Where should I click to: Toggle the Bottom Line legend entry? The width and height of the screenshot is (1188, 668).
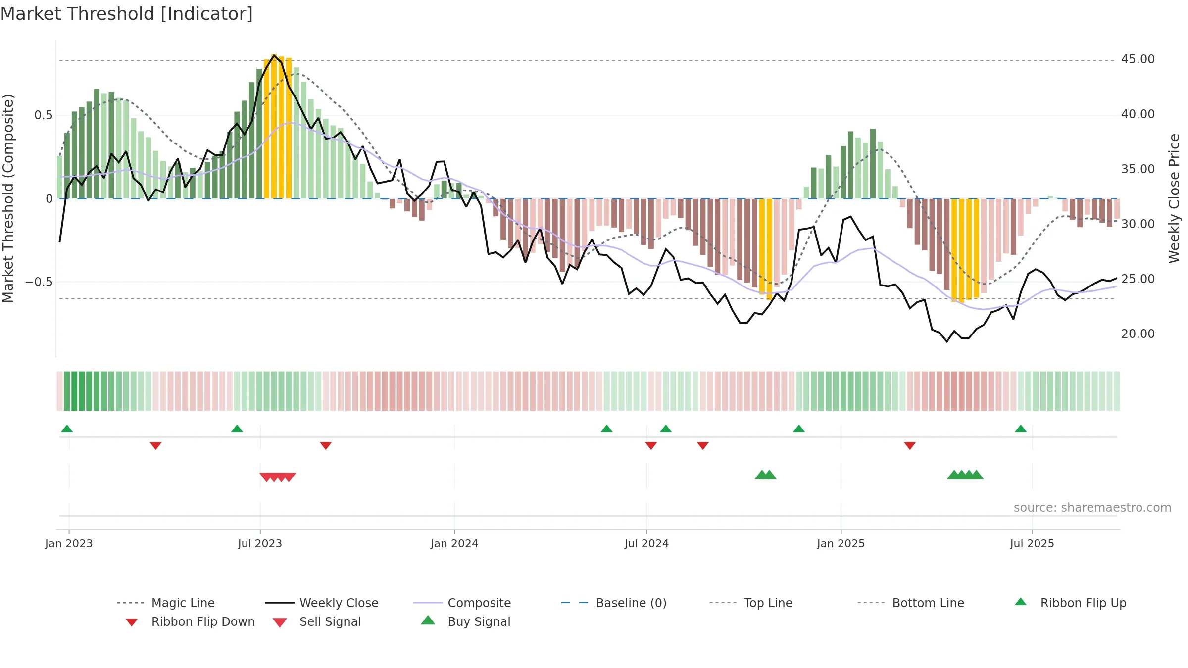(911, 603)
